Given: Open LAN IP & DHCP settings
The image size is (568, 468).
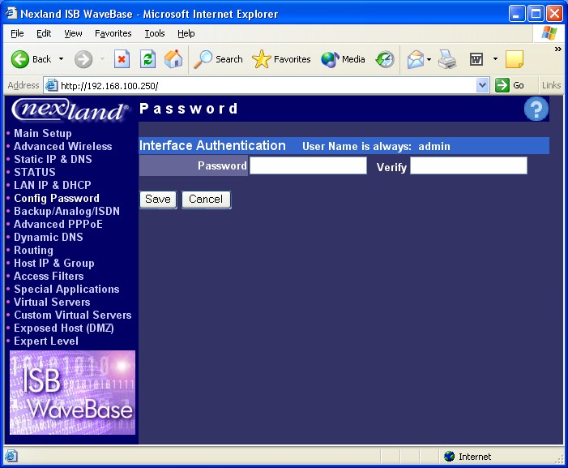Looking at the screenshot, I should [x=53, y=185].
